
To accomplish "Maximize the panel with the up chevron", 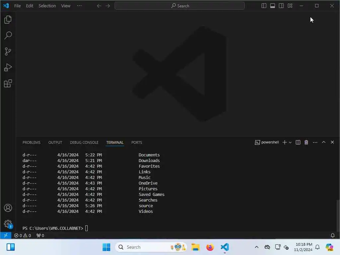I will tap(323, 142).
